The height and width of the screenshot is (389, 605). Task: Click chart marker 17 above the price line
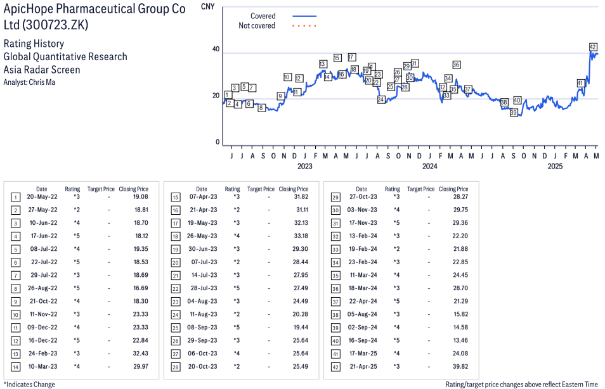tap(351, 57)
